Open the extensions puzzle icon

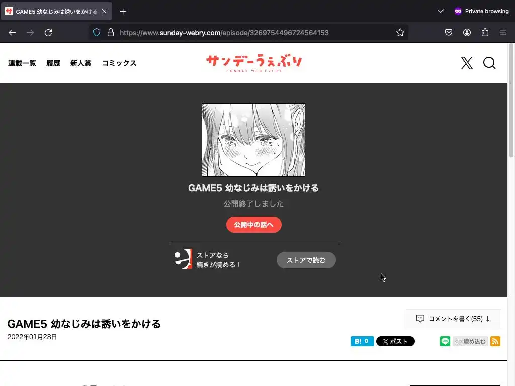[485, 33]
